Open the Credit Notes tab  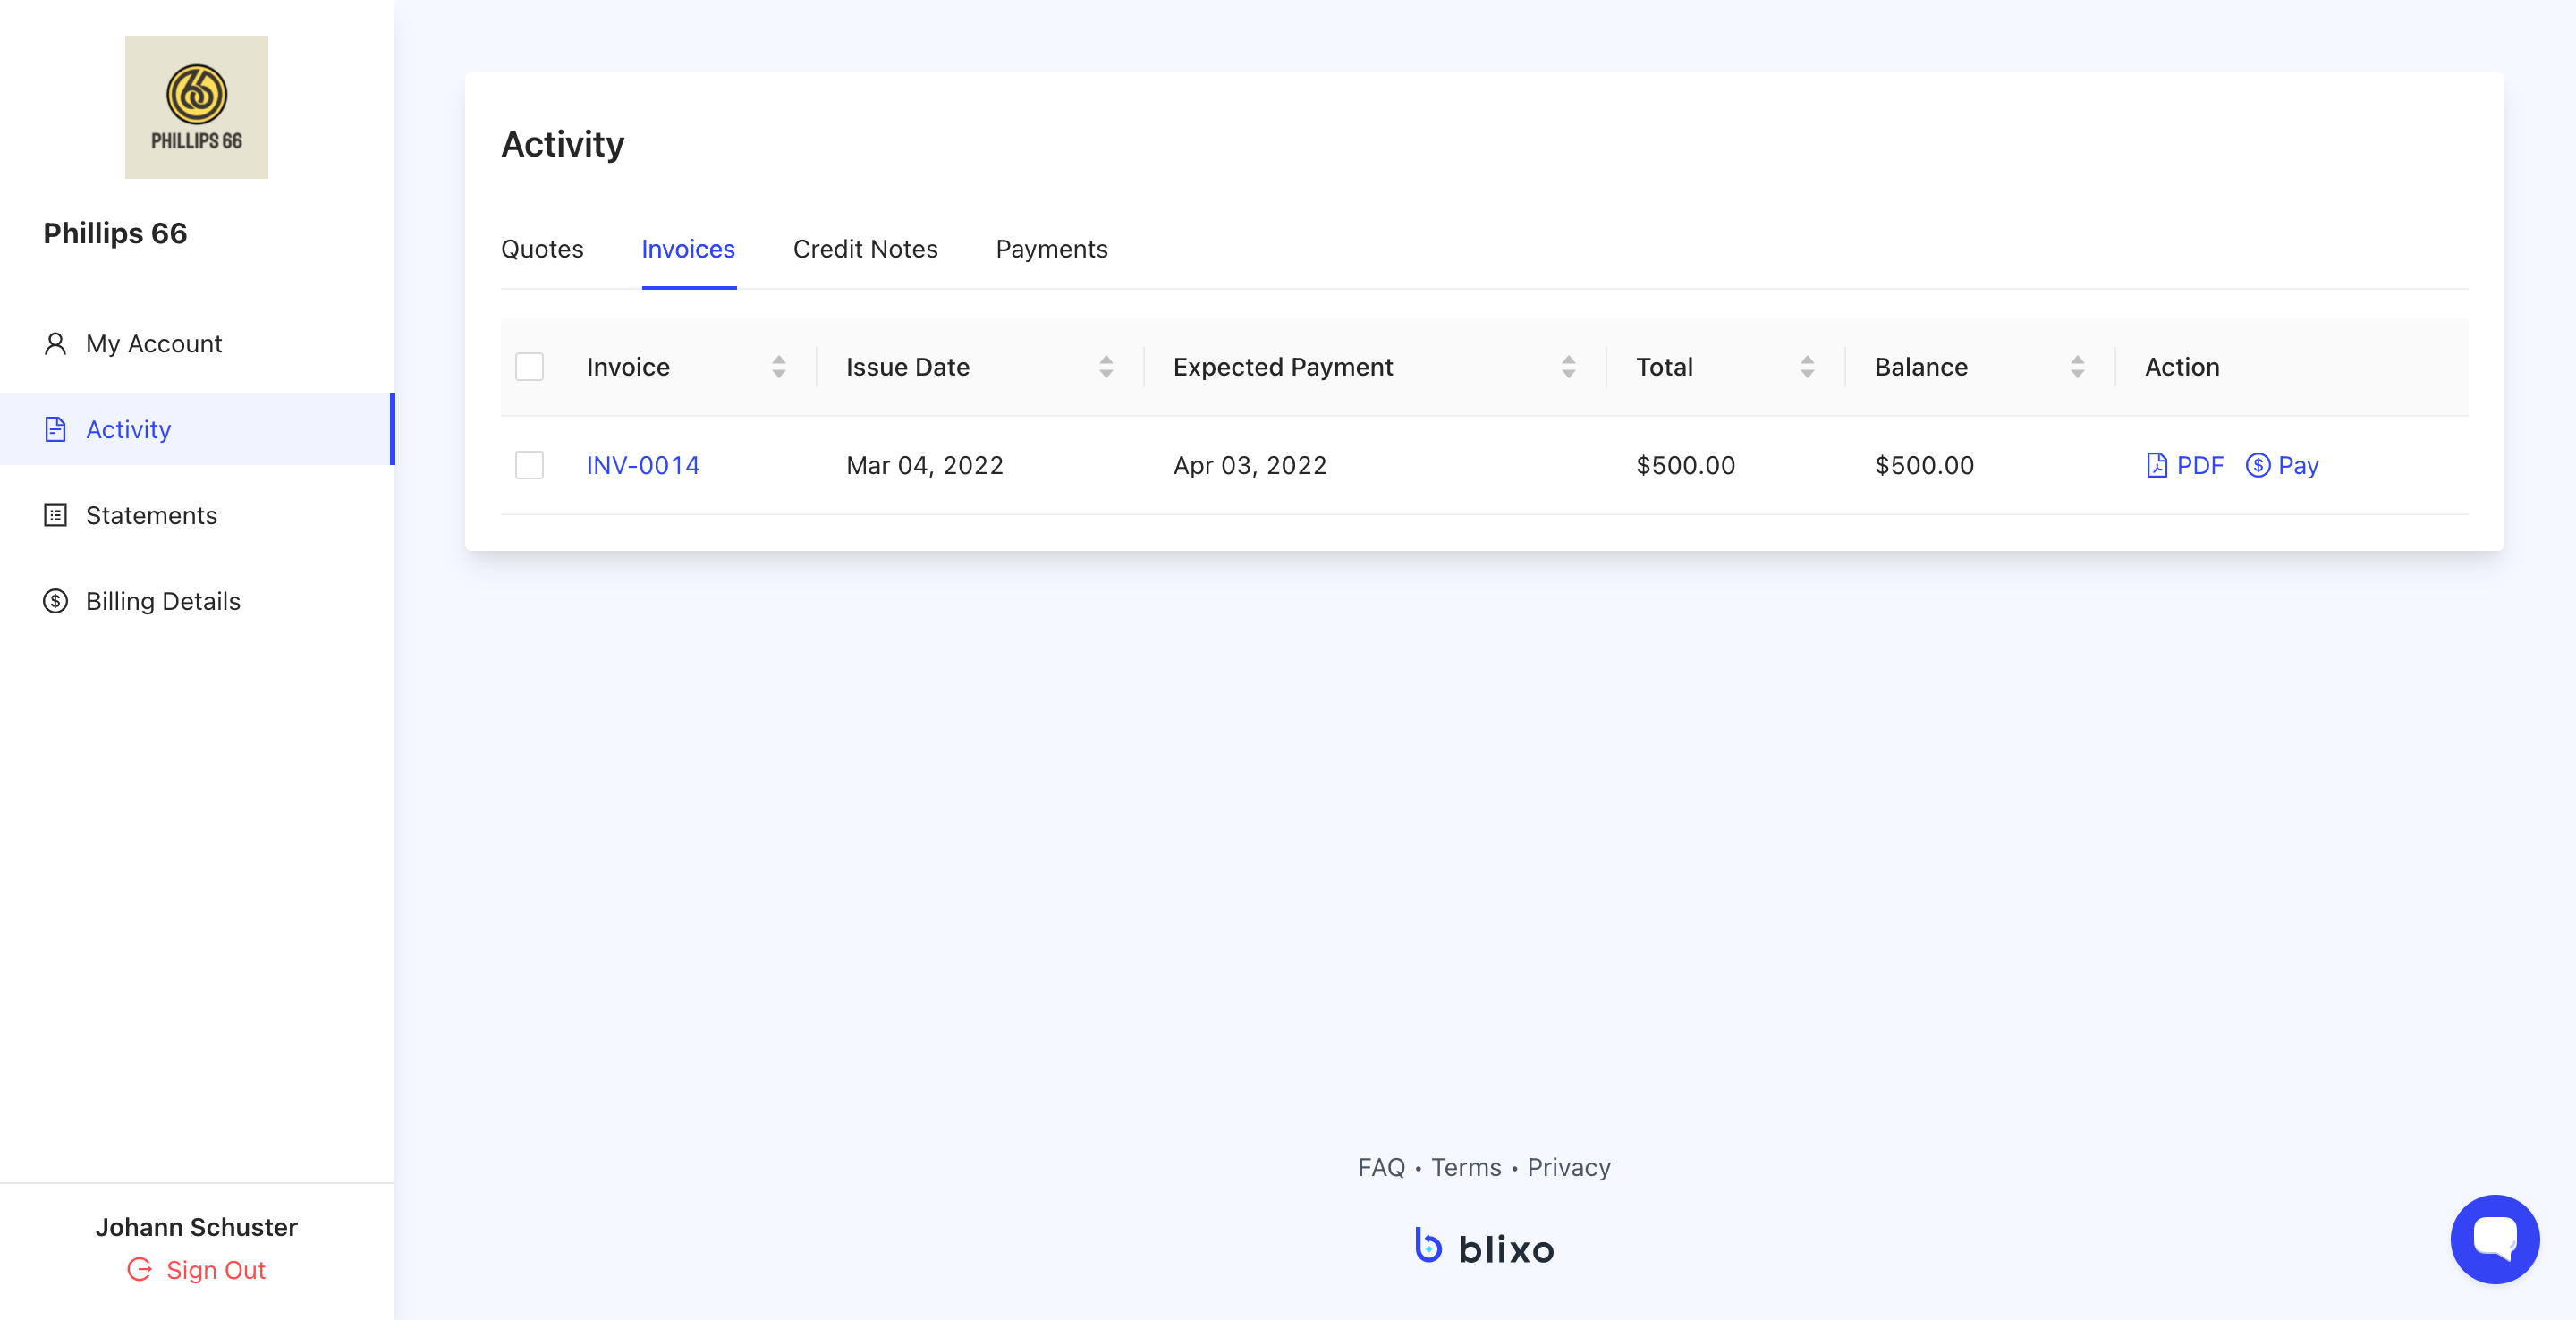(865, 249)
